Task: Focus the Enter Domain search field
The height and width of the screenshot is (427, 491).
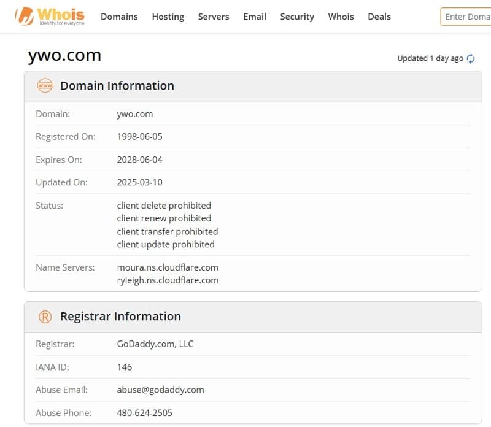Action: (466, 17)
